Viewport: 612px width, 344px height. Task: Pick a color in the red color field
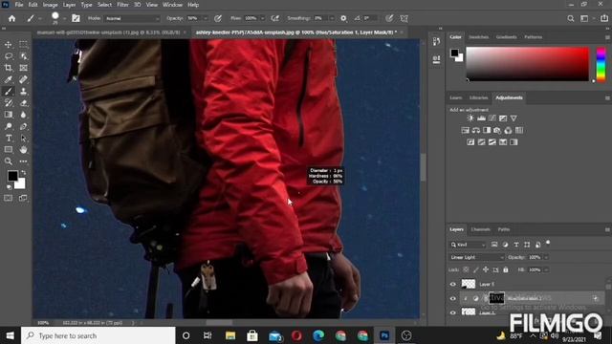pyautogui.click(x=527, y=64)
